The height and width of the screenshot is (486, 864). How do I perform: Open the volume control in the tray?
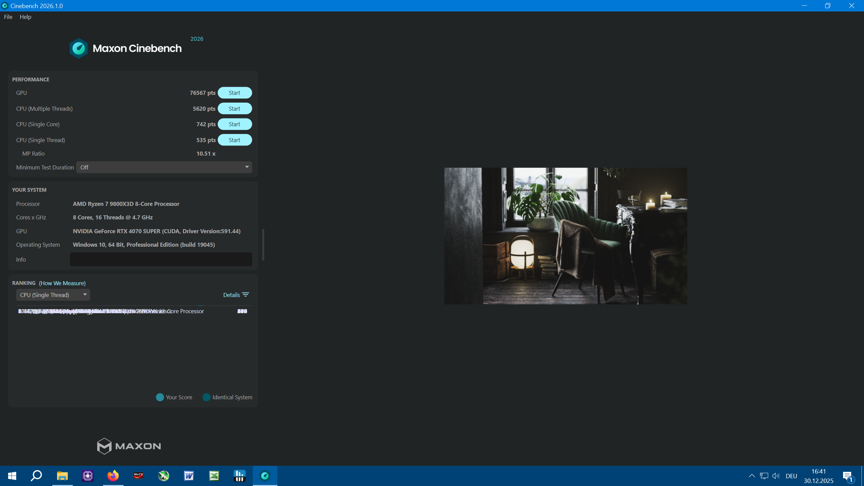coord(776,476)
